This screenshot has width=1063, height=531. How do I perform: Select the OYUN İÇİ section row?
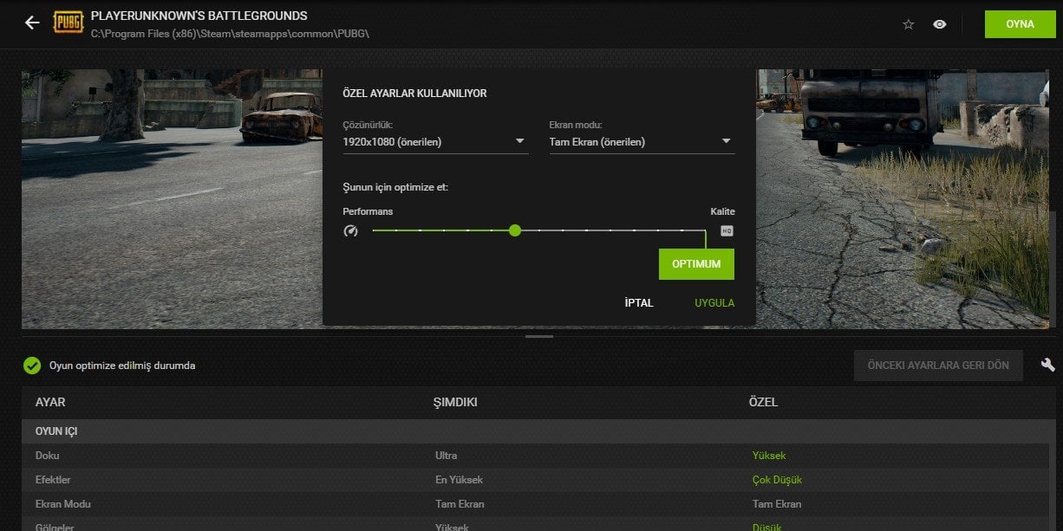point(535,431)
